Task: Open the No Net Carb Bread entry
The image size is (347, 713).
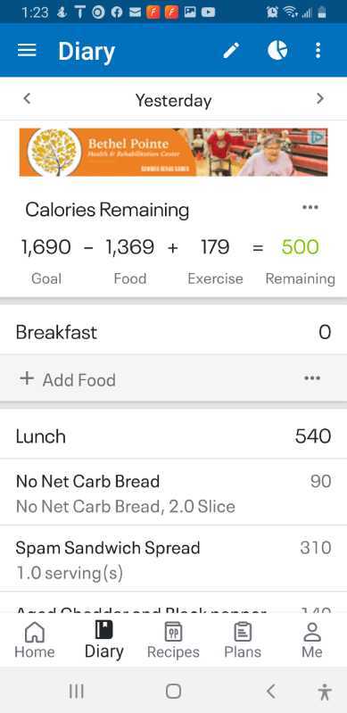Action: (x=173, y=493)
